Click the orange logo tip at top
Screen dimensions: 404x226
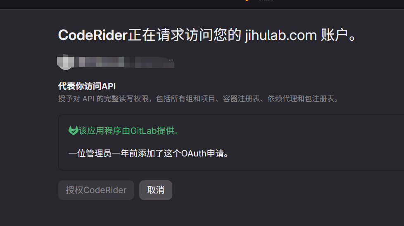coord(247,1)
